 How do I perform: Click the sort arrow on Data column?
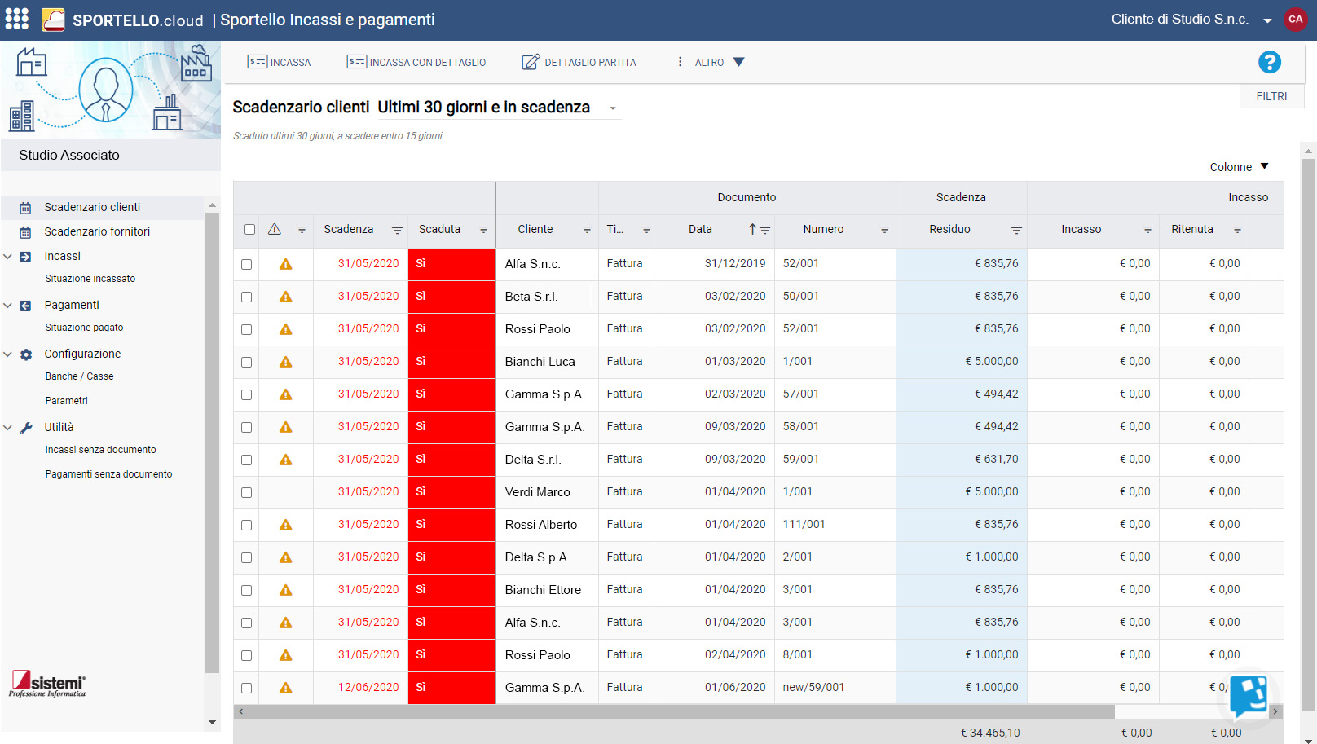point(752,230)
